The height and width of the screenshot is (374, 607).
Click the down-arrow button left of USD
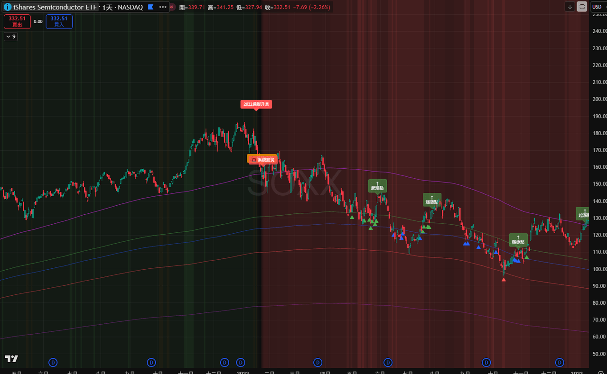(570, 7)
